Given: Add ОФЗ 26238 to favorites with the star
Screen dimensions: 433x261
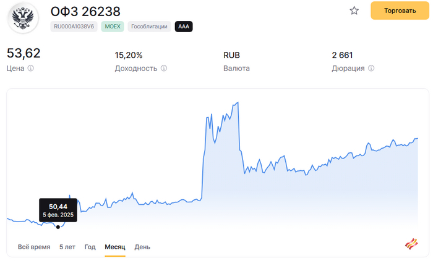Looking at the screenshot, I should click(354, 10).
